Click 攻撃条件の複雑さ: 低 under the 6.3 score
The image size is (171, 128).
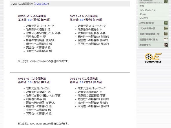38,30
